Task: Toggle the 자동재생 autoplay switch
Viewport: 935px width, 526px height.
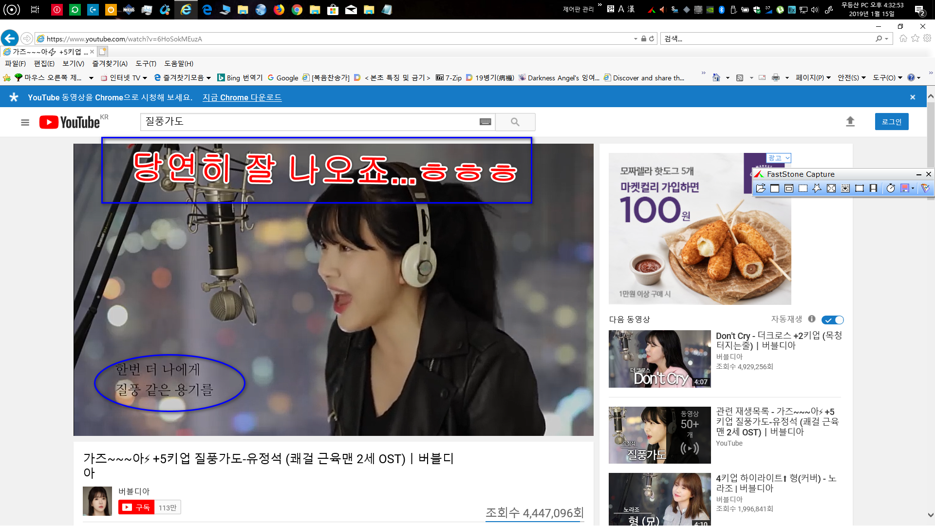Action: point(832,320)
